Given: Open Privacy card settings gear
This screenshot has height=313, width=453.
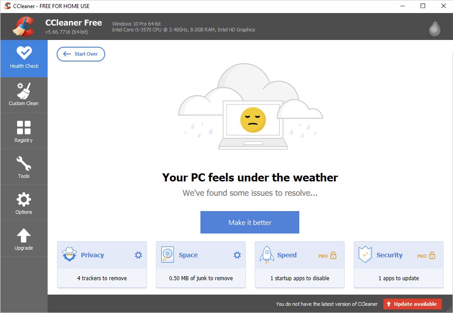Looking at the screenshot, I should click(x=138, y=255).
